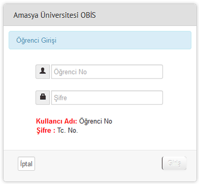Focus the Öğrenci No input field
Screen dimensions: 199x184
[107, 71]
